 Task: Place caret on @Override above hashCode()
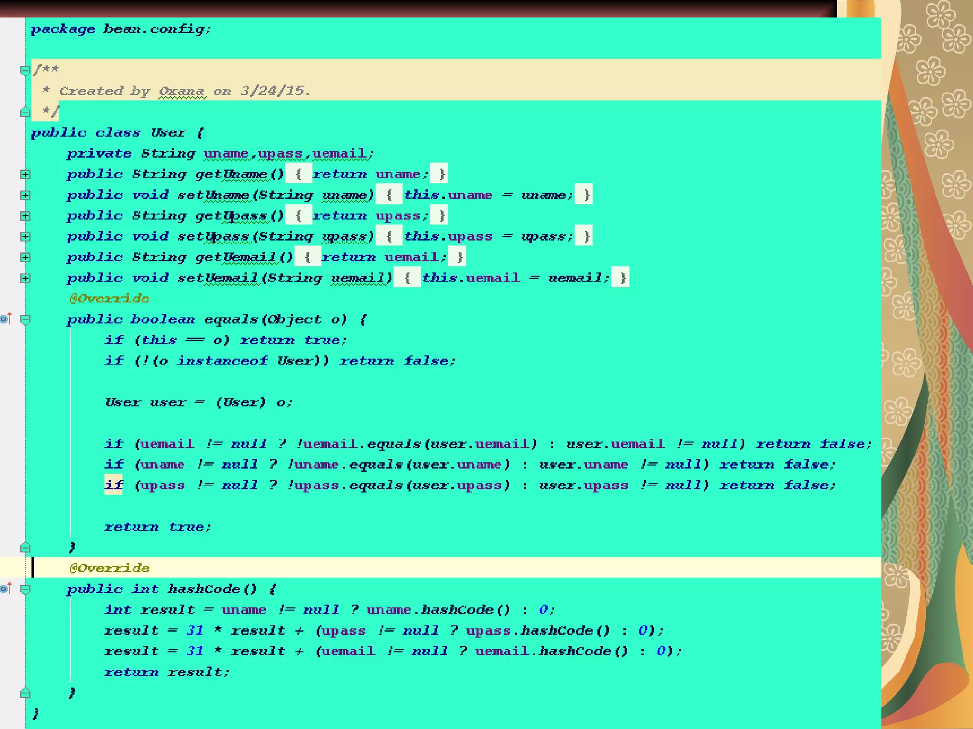tap(110, 568)
